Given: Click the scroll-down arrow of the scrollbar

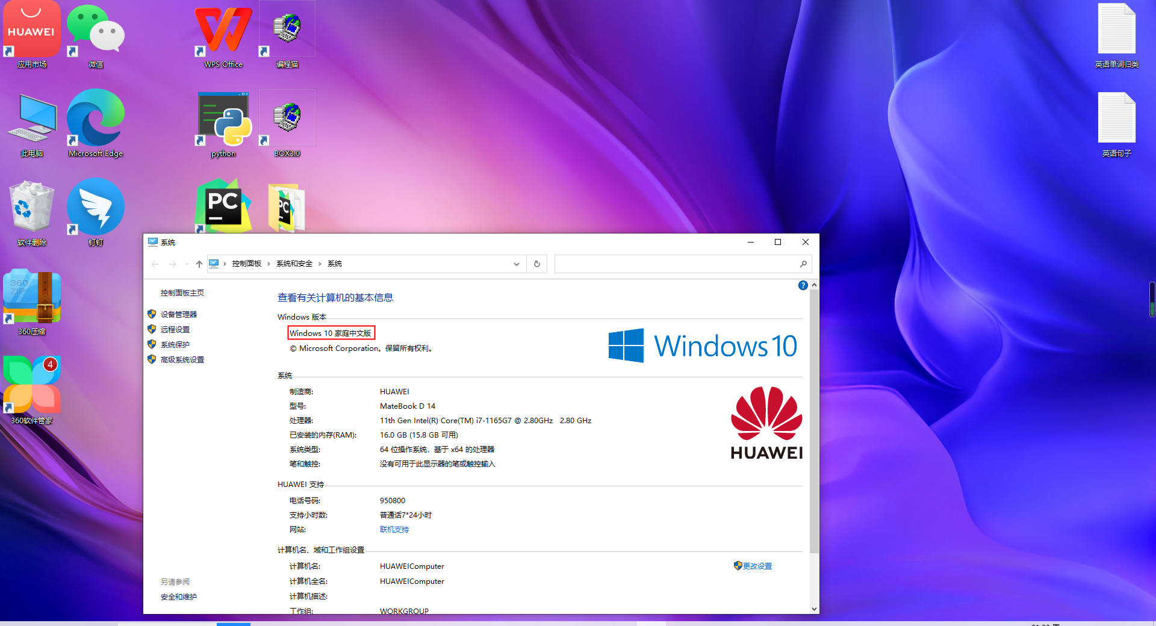Looking at the screenshot, I should pyautogui.click(x=814, y=609).
